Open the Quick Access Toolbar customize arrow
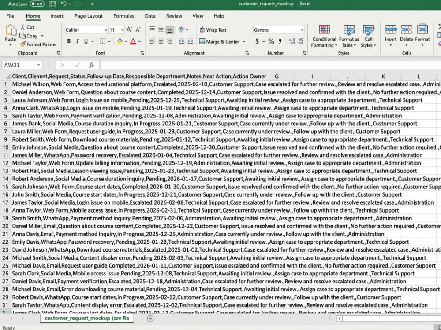Screen dimensions: 441x330 point(92,4)
